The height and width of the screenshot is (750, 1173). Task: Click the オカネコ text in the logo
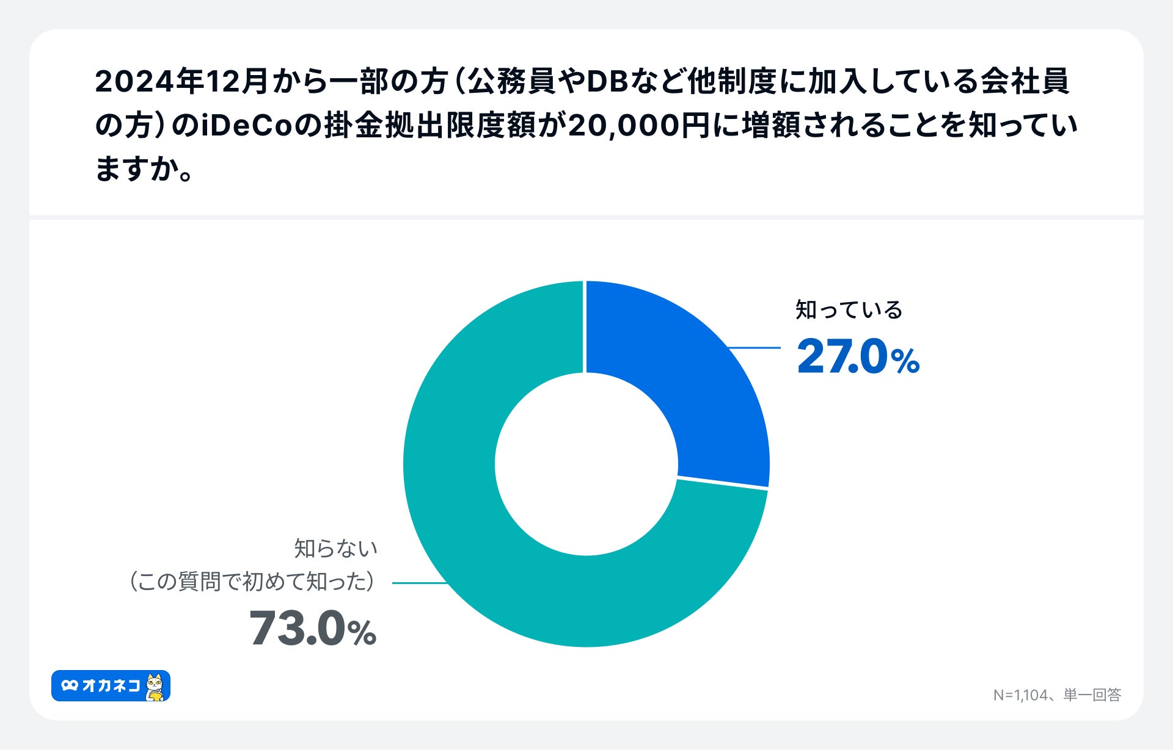coord(111,685)
